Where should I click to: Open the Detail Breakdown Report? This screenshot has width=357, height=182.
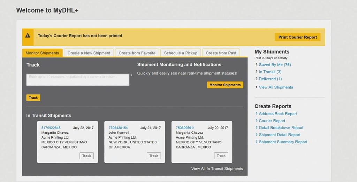pyautogui.click(x=281, y=128)
